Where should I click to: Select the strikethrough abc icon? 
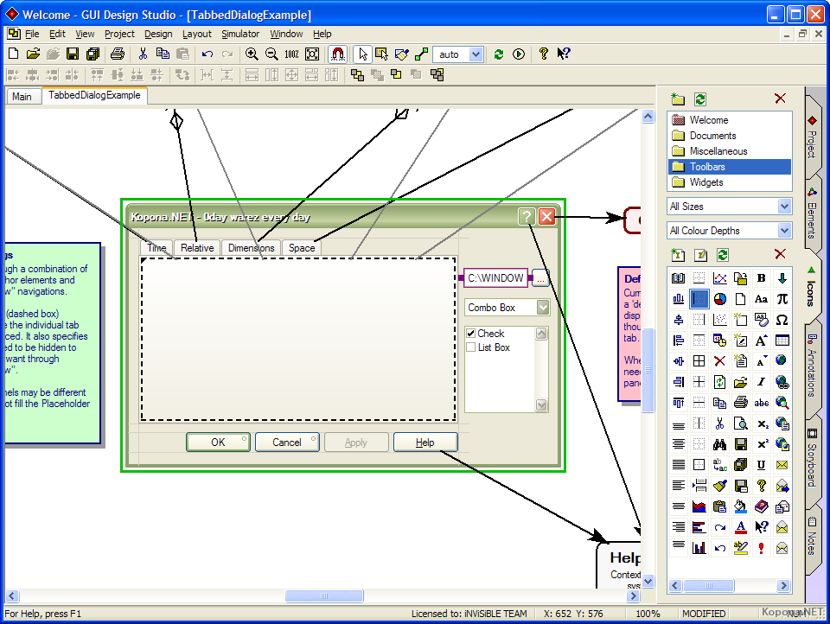pos(761,403)
